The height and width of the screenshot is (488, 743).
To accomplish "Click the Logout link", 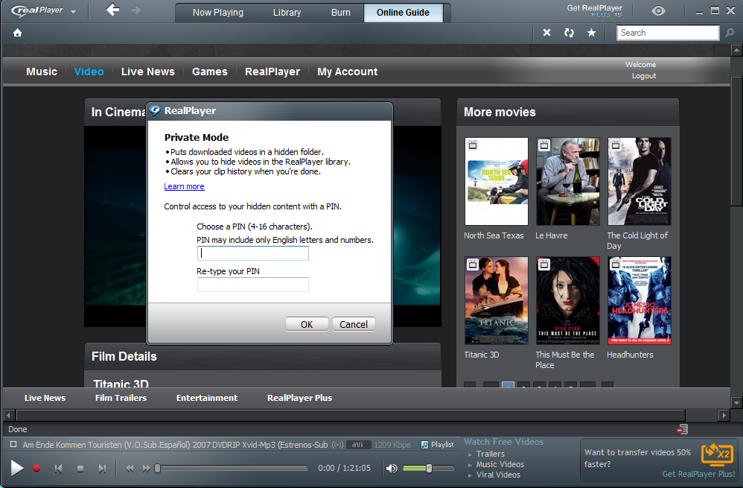I will 644,76.
